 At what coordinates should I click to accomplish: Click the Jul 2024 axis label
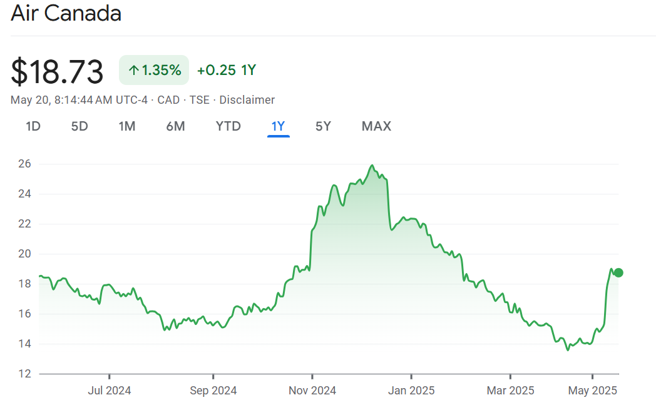(x=110, y=391)
